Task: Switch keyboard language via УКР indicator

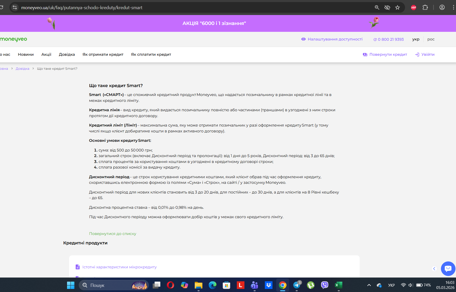Action: click(391, 285)
